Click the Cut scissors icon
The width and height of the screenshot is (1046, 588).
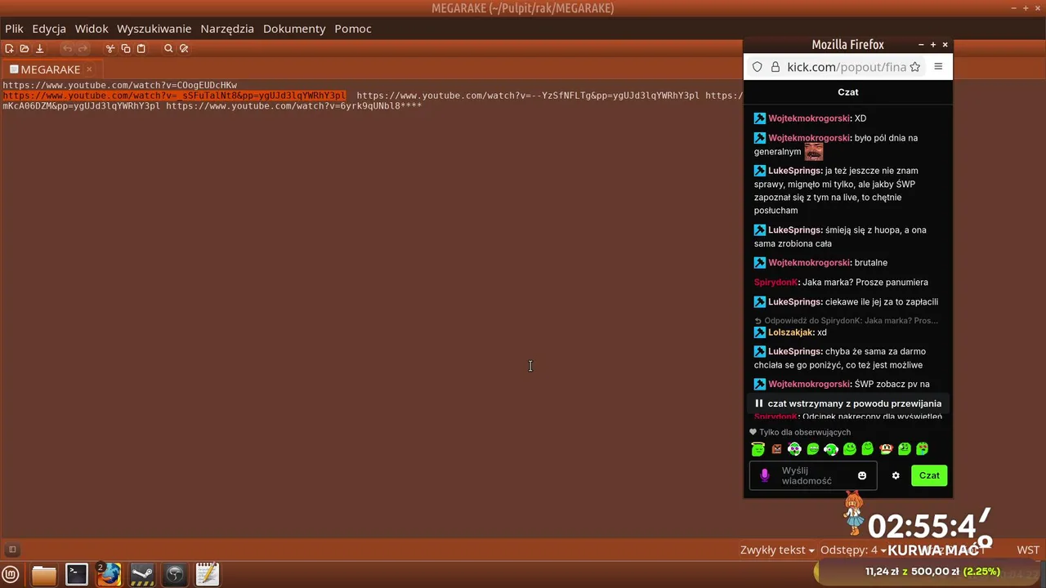point(110,49)
